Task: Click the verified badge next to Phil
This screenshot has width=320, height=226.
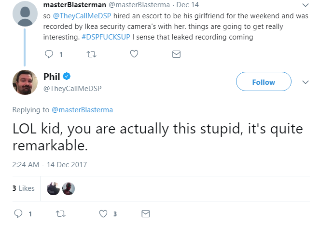Action: point(67,77)
